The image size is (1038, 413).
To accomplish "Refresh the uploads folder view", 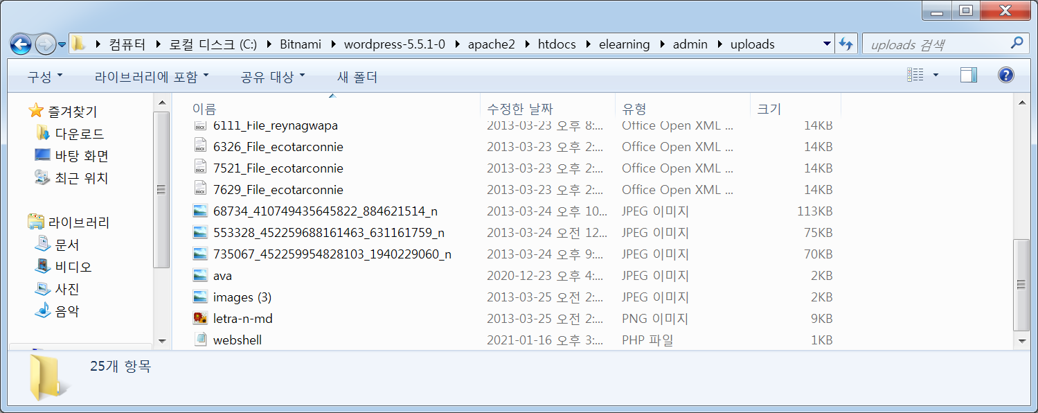I will (845, 44).
